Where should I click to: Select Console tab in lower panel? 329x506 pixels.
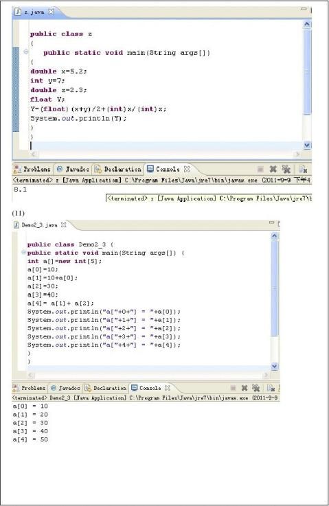click(146, 388)
